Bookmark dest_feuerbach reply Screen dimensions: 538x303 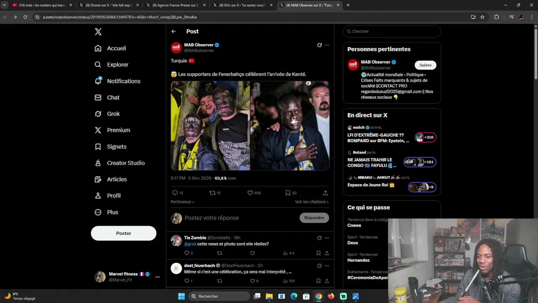pos(318,281)
